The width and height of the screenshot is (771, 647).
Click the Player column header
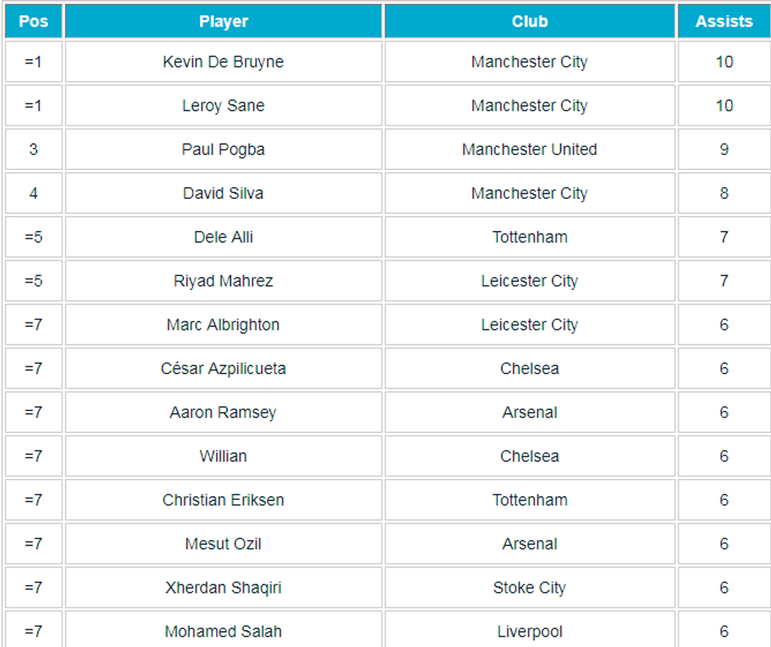pos(223,21)
